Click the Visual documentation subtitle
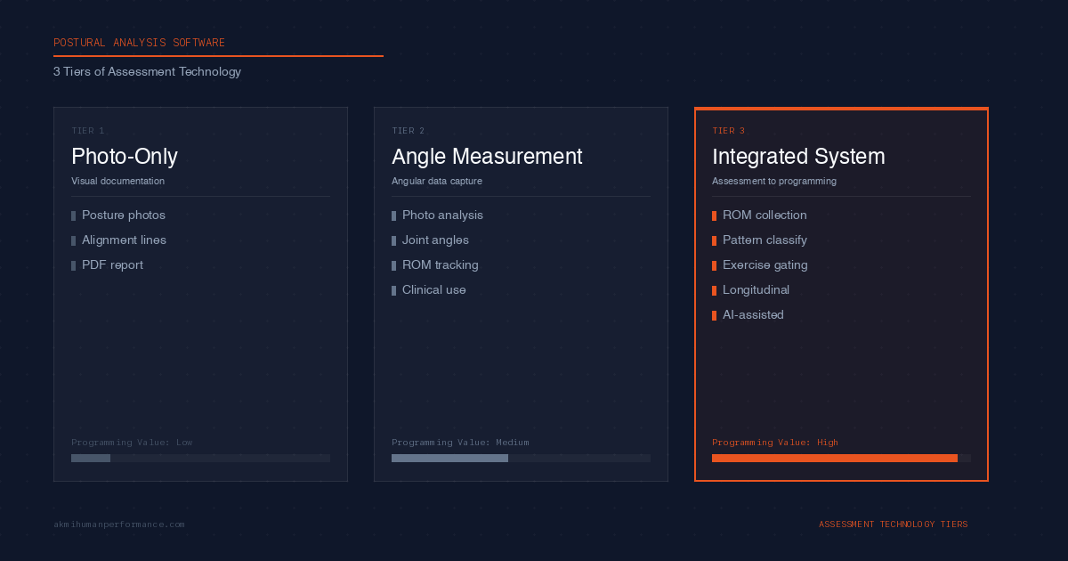1068x561 pixels. pyautogui.click(x=117, y=182)
